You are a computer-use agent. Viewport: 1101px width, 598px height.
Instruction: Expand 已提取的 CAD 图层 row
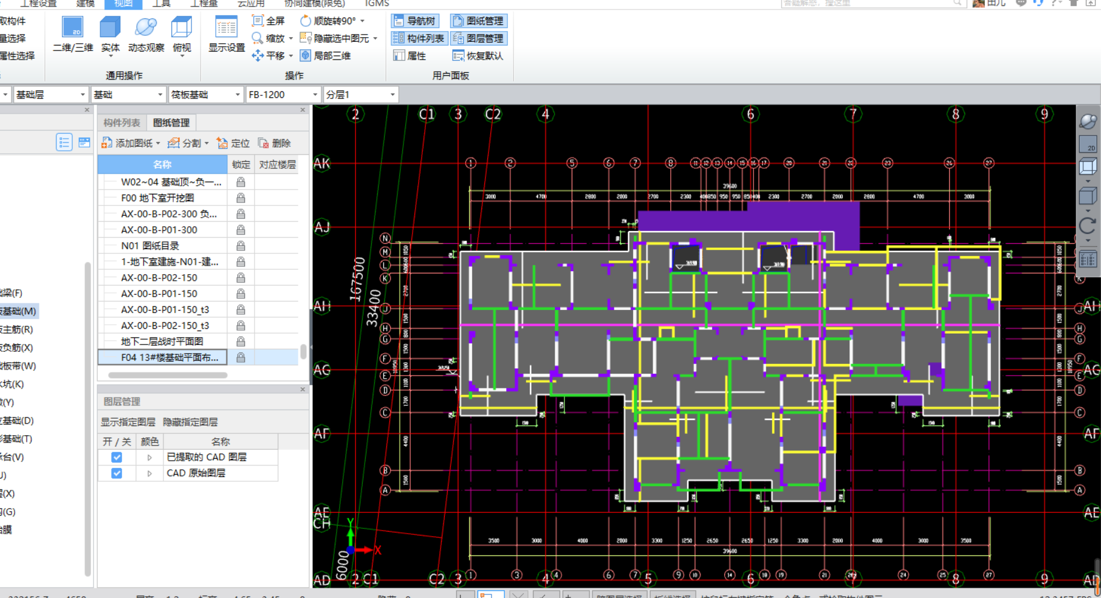pos(149,457)
